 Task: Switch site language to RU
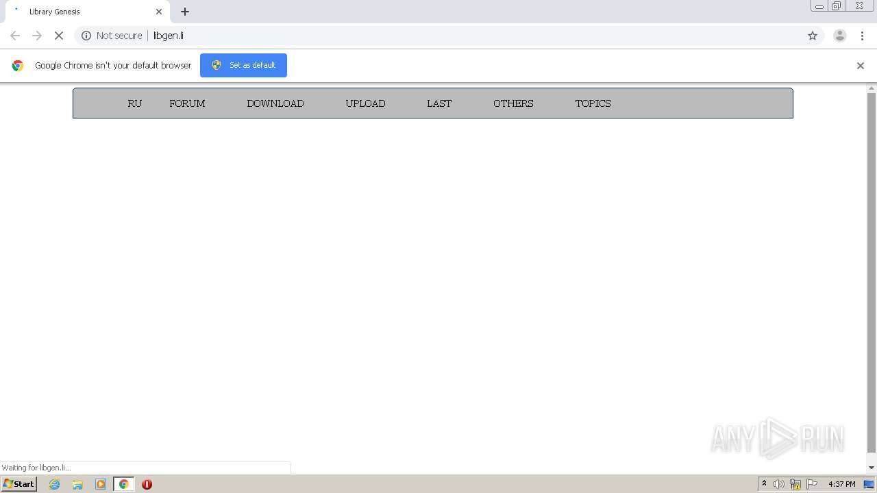(x=134, y=103)
